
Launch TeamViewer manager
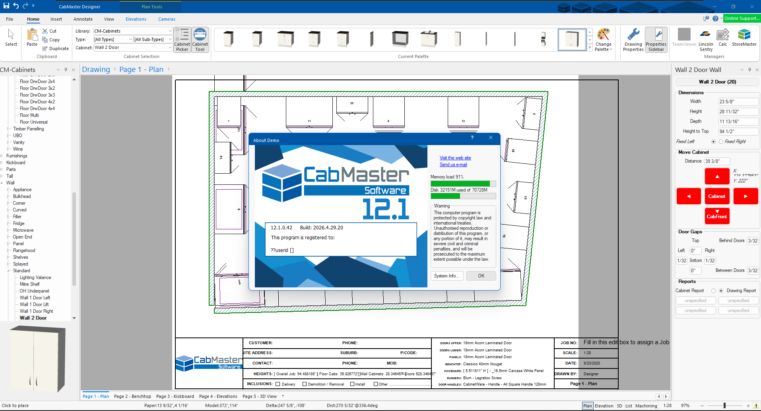tap(684, 38)
